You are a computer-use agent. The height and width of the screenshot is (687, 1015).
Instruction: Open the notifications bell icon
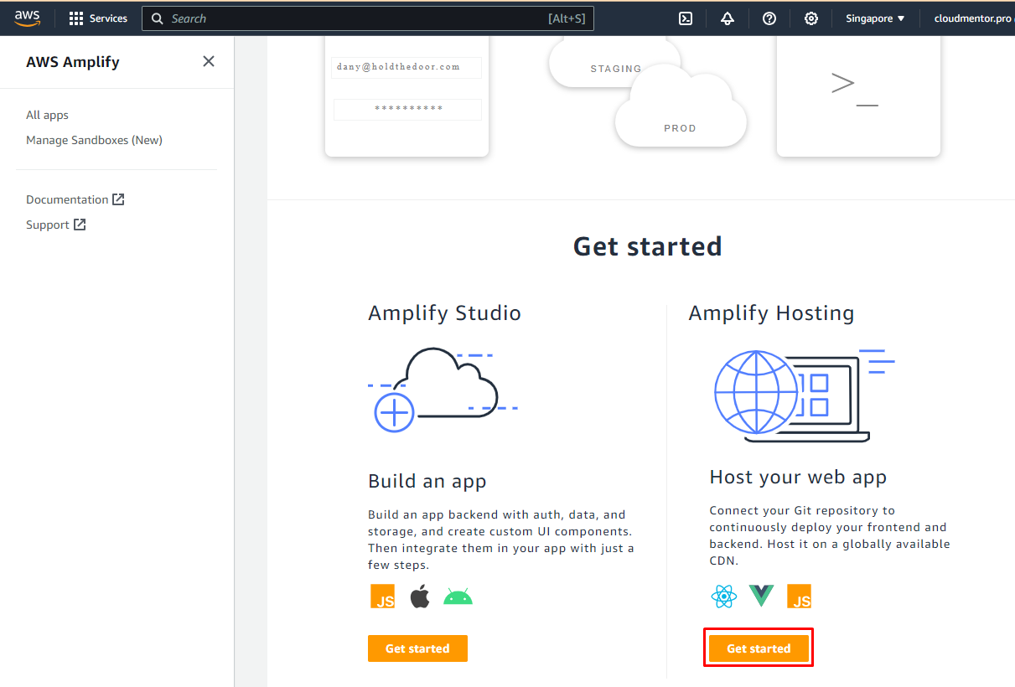pyautogui.click(x=728, y=18)
